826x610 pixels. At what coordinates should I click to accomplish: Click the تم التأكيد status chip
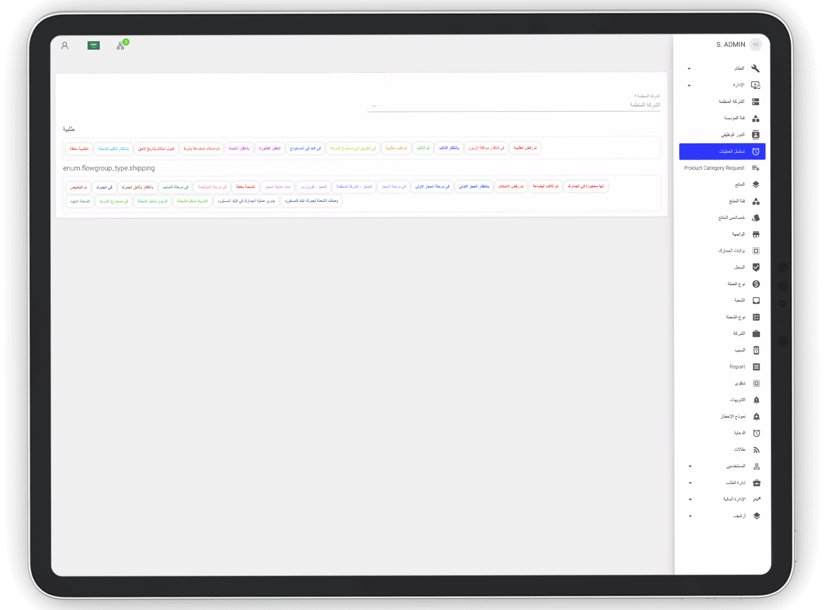[423, 148]
